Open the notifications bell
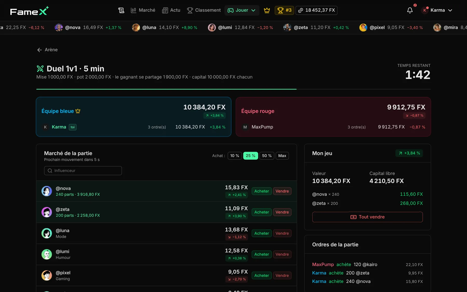This screenshot has height=292, width=467. pyautogui.click(x=410, y=10)
